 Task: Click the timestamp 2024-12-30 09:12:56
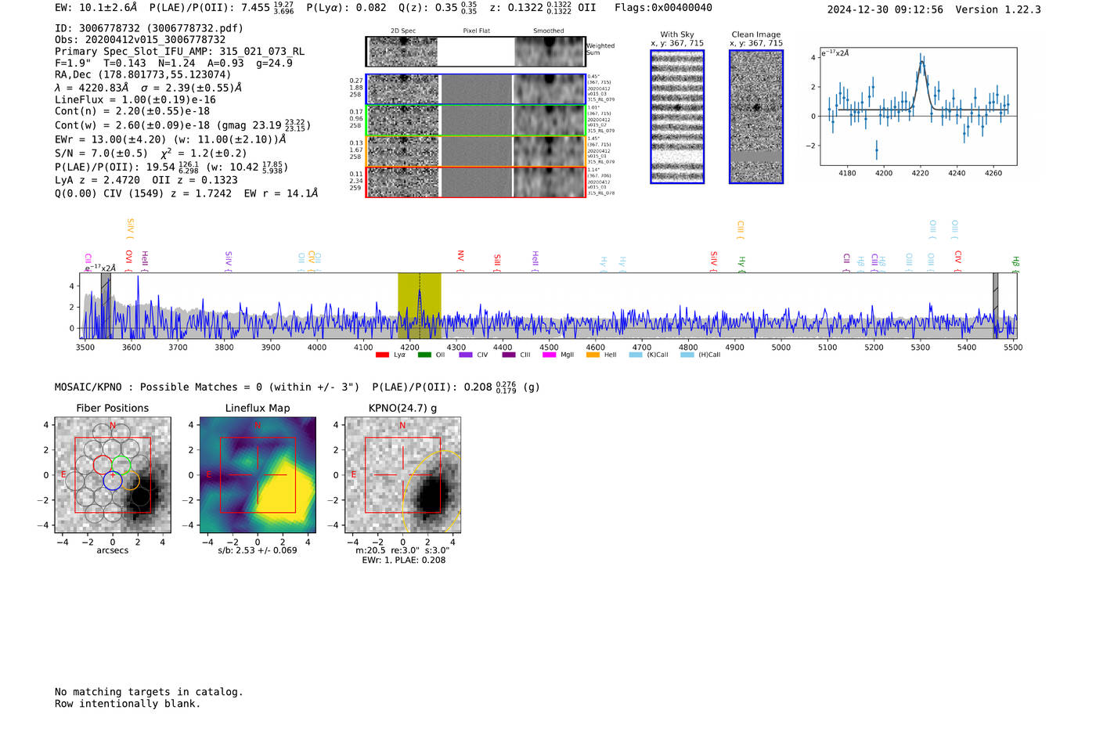(885, 10)
